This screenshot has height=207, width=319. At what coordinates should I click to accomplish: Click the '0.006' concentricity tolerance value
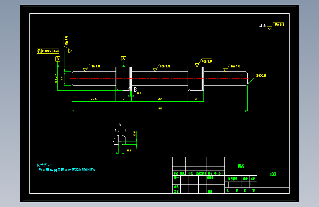click(47, 51)
